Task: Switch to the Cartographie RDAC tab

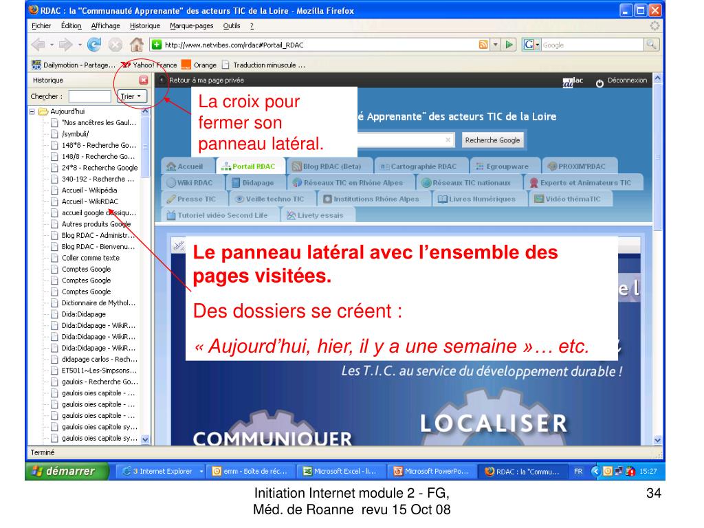Action: click(421, 166)
